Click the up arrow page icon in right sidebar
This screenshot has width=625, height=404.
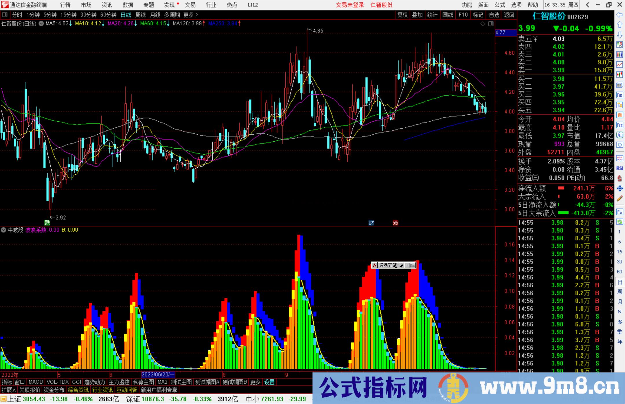(x=620, y=25)
